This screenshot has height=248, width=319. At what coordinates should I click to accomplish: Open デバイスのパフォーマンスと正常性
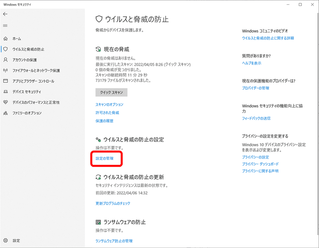tap(36, 102)
